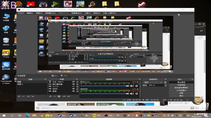Toggle visibility of 文本 (GDI+) source
This screenshot has width=211, height=118.
tap(74, 82)
